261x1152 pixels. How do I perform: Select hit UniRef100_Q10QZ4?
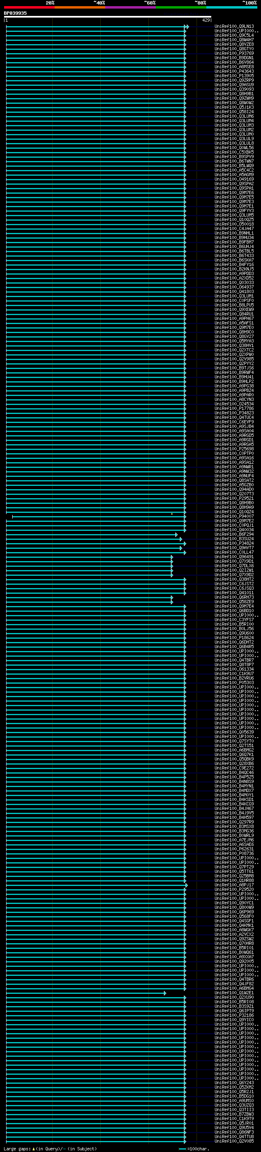[234, 512]
